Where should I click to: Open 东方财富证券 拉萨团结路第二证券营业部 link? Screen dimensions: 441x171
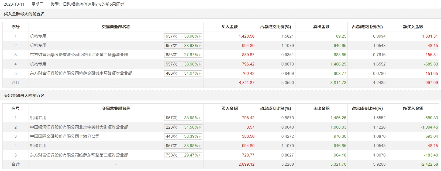click(x=79, y=55)
